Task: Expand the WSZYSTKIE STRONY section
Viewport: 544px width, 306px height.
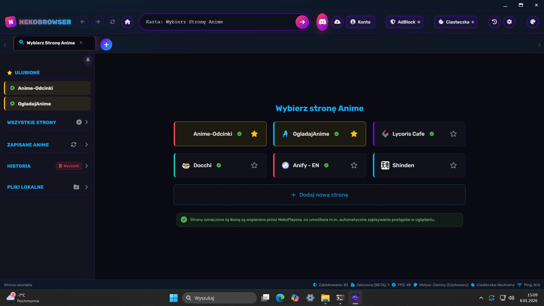Action: [x=87, y=122]
